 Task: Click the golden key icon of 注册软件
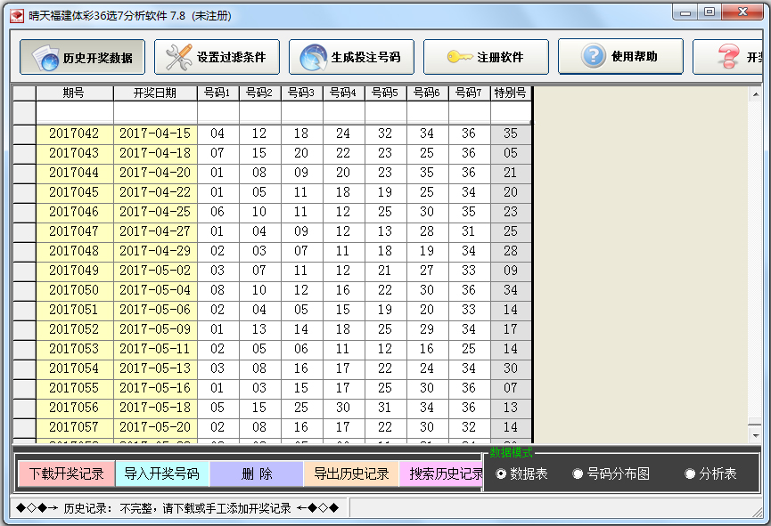(x=460, y=57)
